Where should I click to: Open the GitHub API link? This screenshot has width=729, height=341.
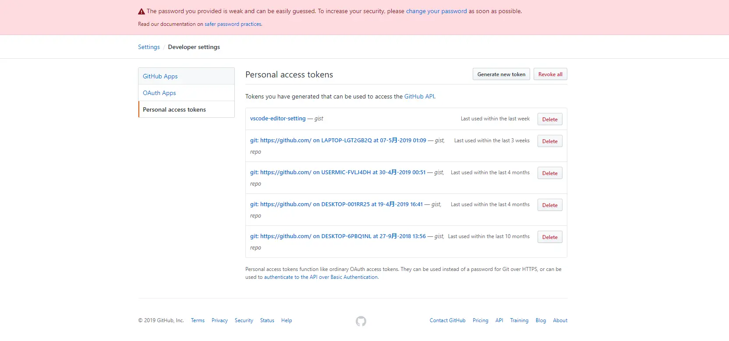point(419,97)
